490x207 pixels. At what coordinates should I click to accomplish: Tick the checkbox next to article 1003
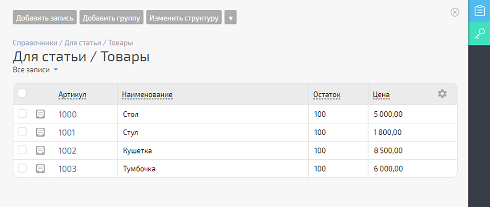22,168
